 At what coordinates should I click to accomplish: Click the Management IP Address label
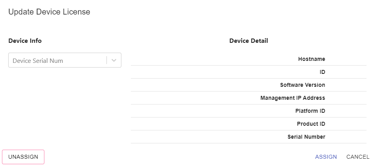[x=293, y=98]
